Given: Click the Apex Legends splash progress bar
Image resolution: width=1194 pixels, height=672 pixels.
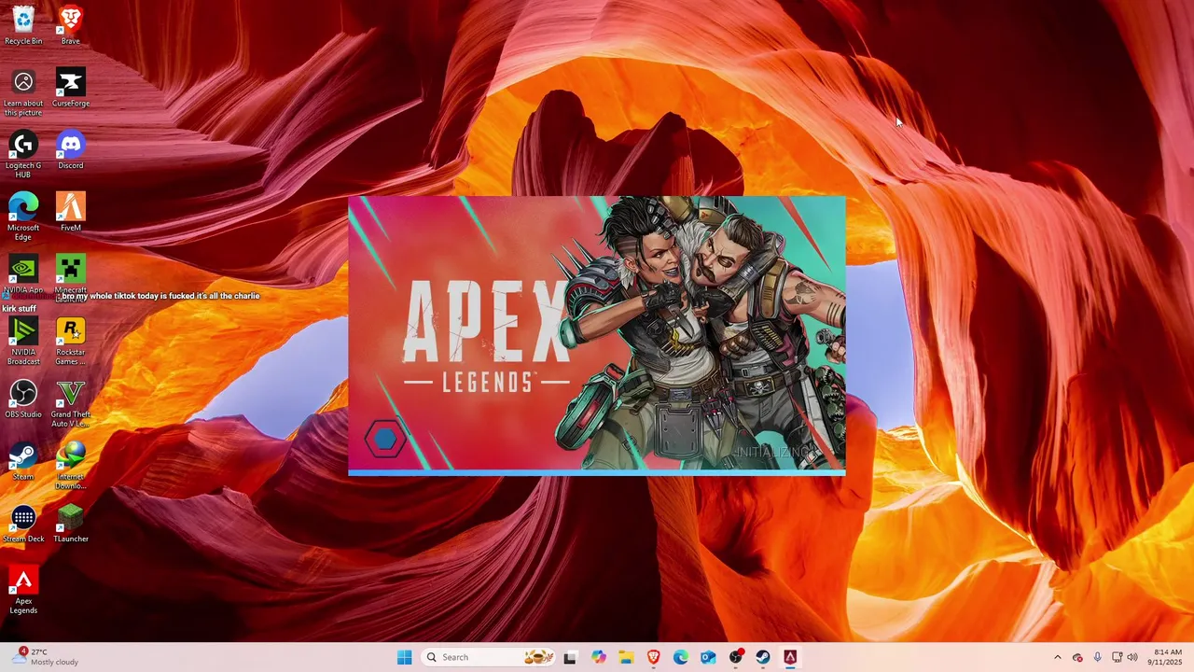Looking at the screenshot, I should click(597, 473).
